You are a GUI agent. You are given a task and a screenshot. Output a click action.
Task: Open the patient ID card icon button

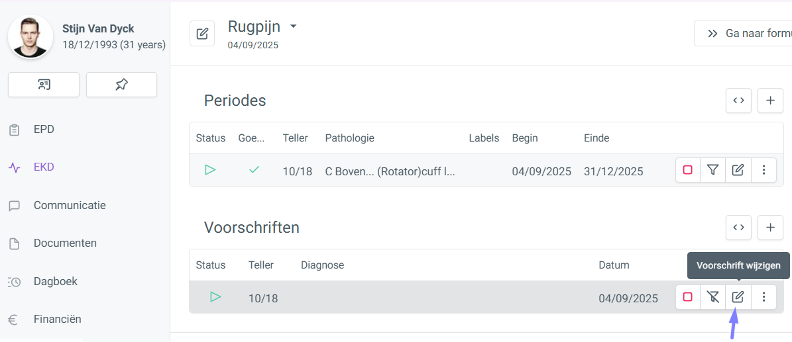(44, 85)
